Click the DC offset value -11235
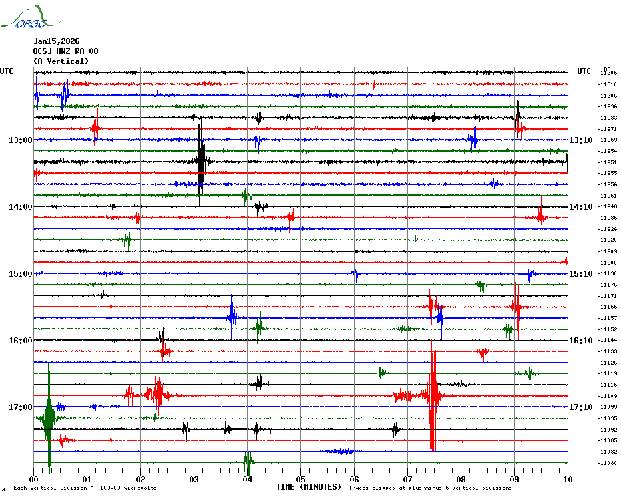 pos(607,218)
